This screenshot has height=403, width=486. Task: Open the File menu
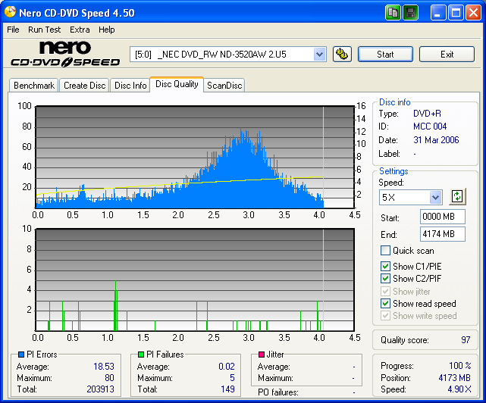(x=13, y=30)
